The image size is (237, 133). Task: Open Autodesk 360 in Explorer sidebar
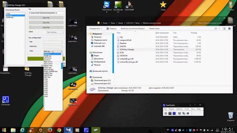coord(99,46)
